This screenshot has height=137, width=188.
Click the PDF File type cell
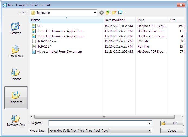coord(143,46)
